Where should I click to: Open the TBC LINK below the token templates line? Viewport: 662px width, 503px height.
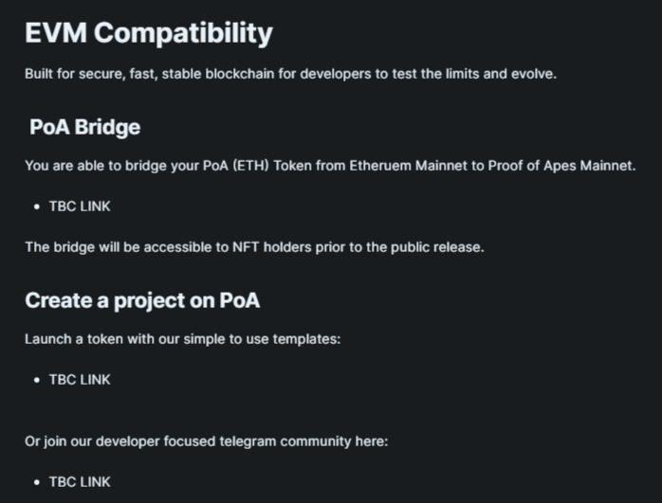click(80, 380)
